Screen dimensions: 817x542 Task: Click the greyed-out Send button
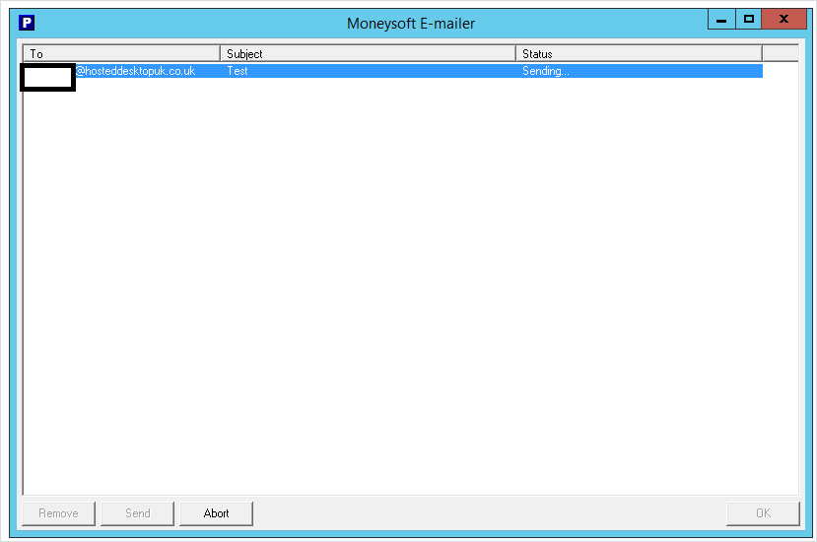[138, 513]
